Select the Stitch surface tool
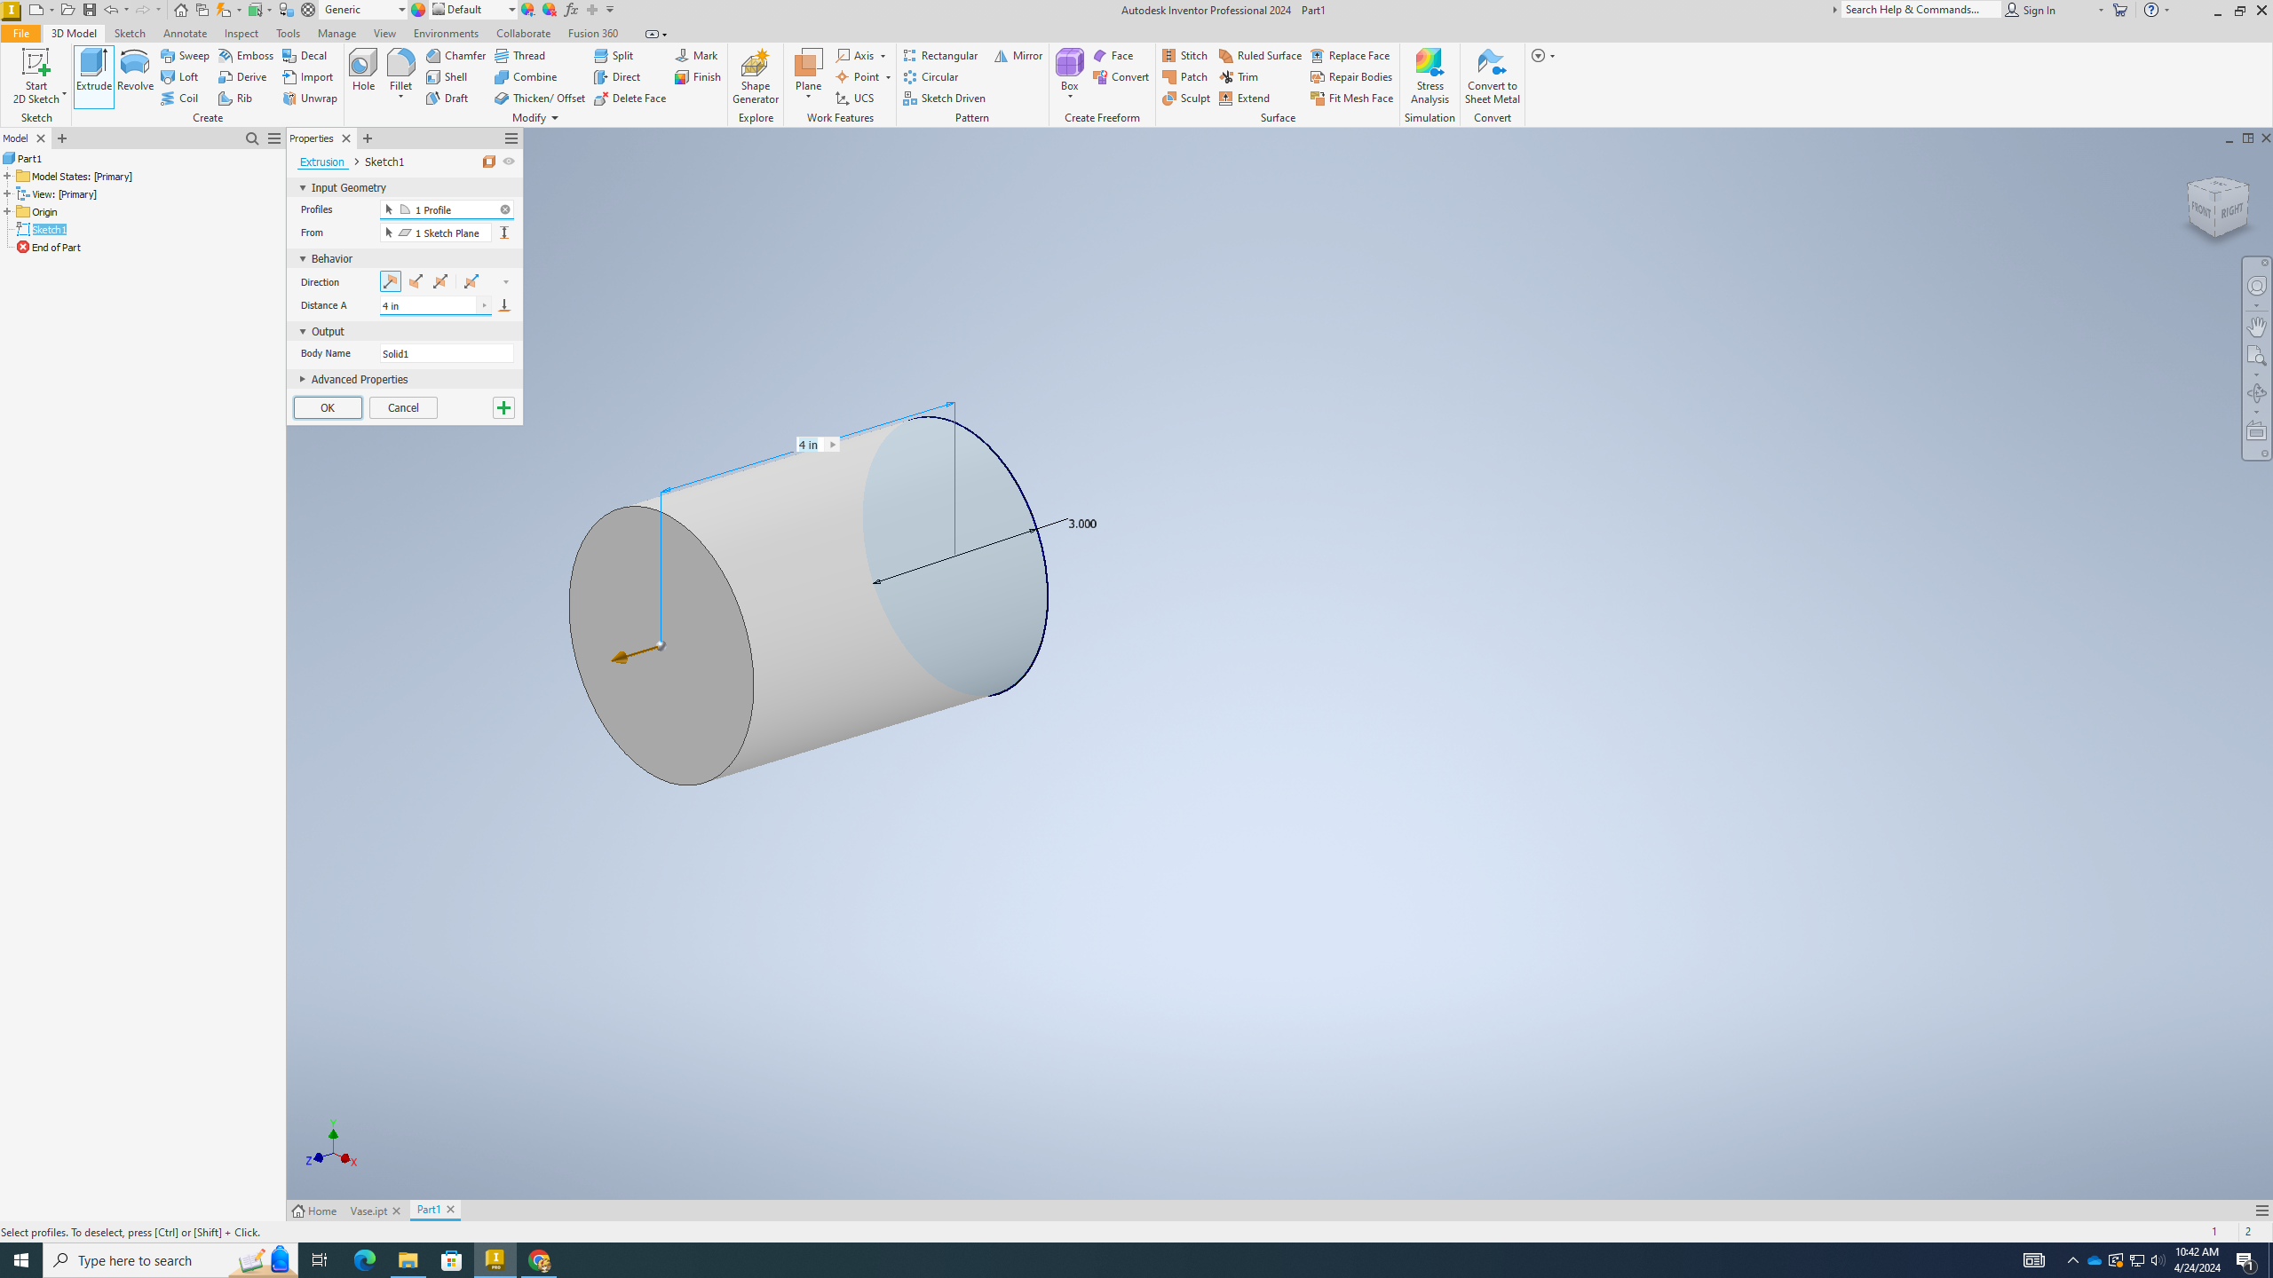The width and height of the screenshot is (2273, 1278). click(1185, 55)
